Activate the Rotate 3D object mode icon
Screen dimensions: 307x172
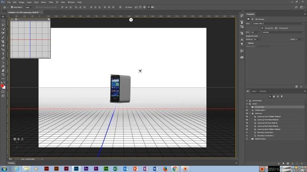click(x=136, y=7)
